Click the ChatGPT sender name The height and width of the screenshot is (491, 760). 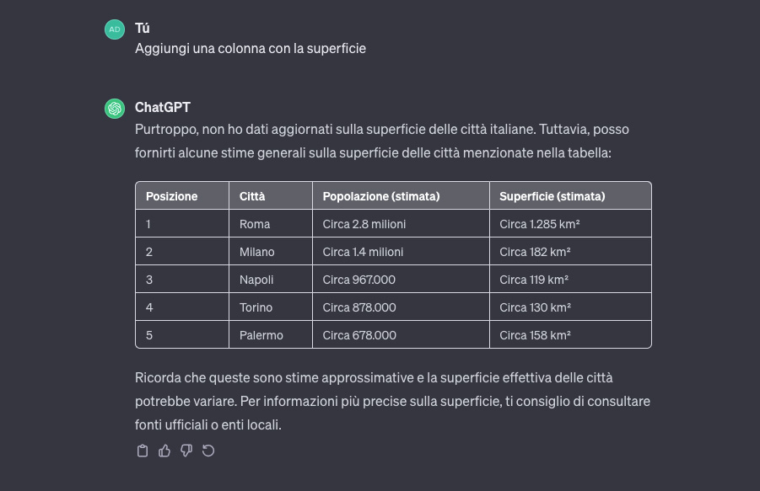click(x=163, y=108)
